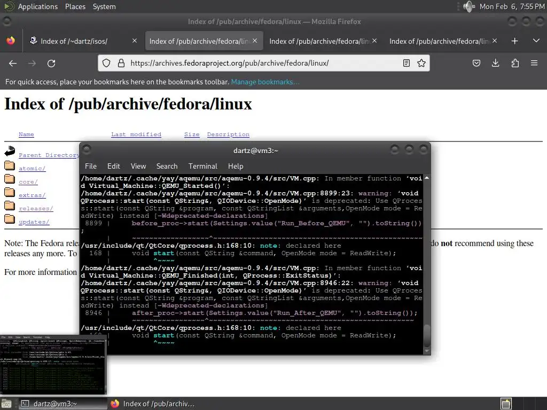Sort listing by the Description column
The height and width of the screenshot is (410, 547).
(228, 134)
